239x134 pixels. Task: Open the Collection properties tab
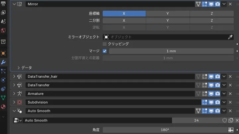click(3, 42)
